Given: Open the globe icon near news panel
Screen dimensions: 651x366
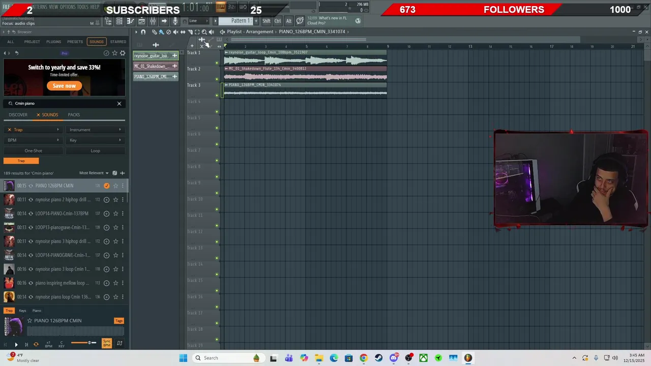Looking at the screenshot, I should 358,21.
